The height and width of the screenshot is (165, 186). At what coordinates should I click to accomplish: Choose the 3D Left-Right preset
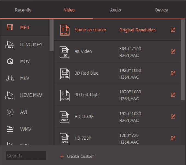87,95
